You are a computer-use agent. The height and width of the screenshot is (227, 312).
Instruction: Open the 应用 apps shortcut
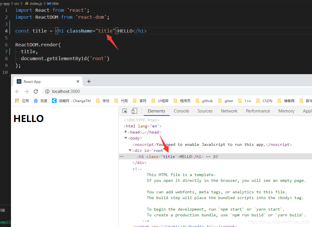[22, 101]
